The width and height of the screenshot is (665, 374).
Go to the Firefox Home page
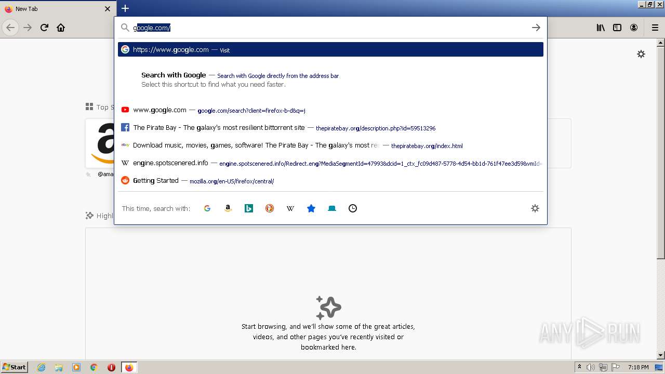[61, 28]
